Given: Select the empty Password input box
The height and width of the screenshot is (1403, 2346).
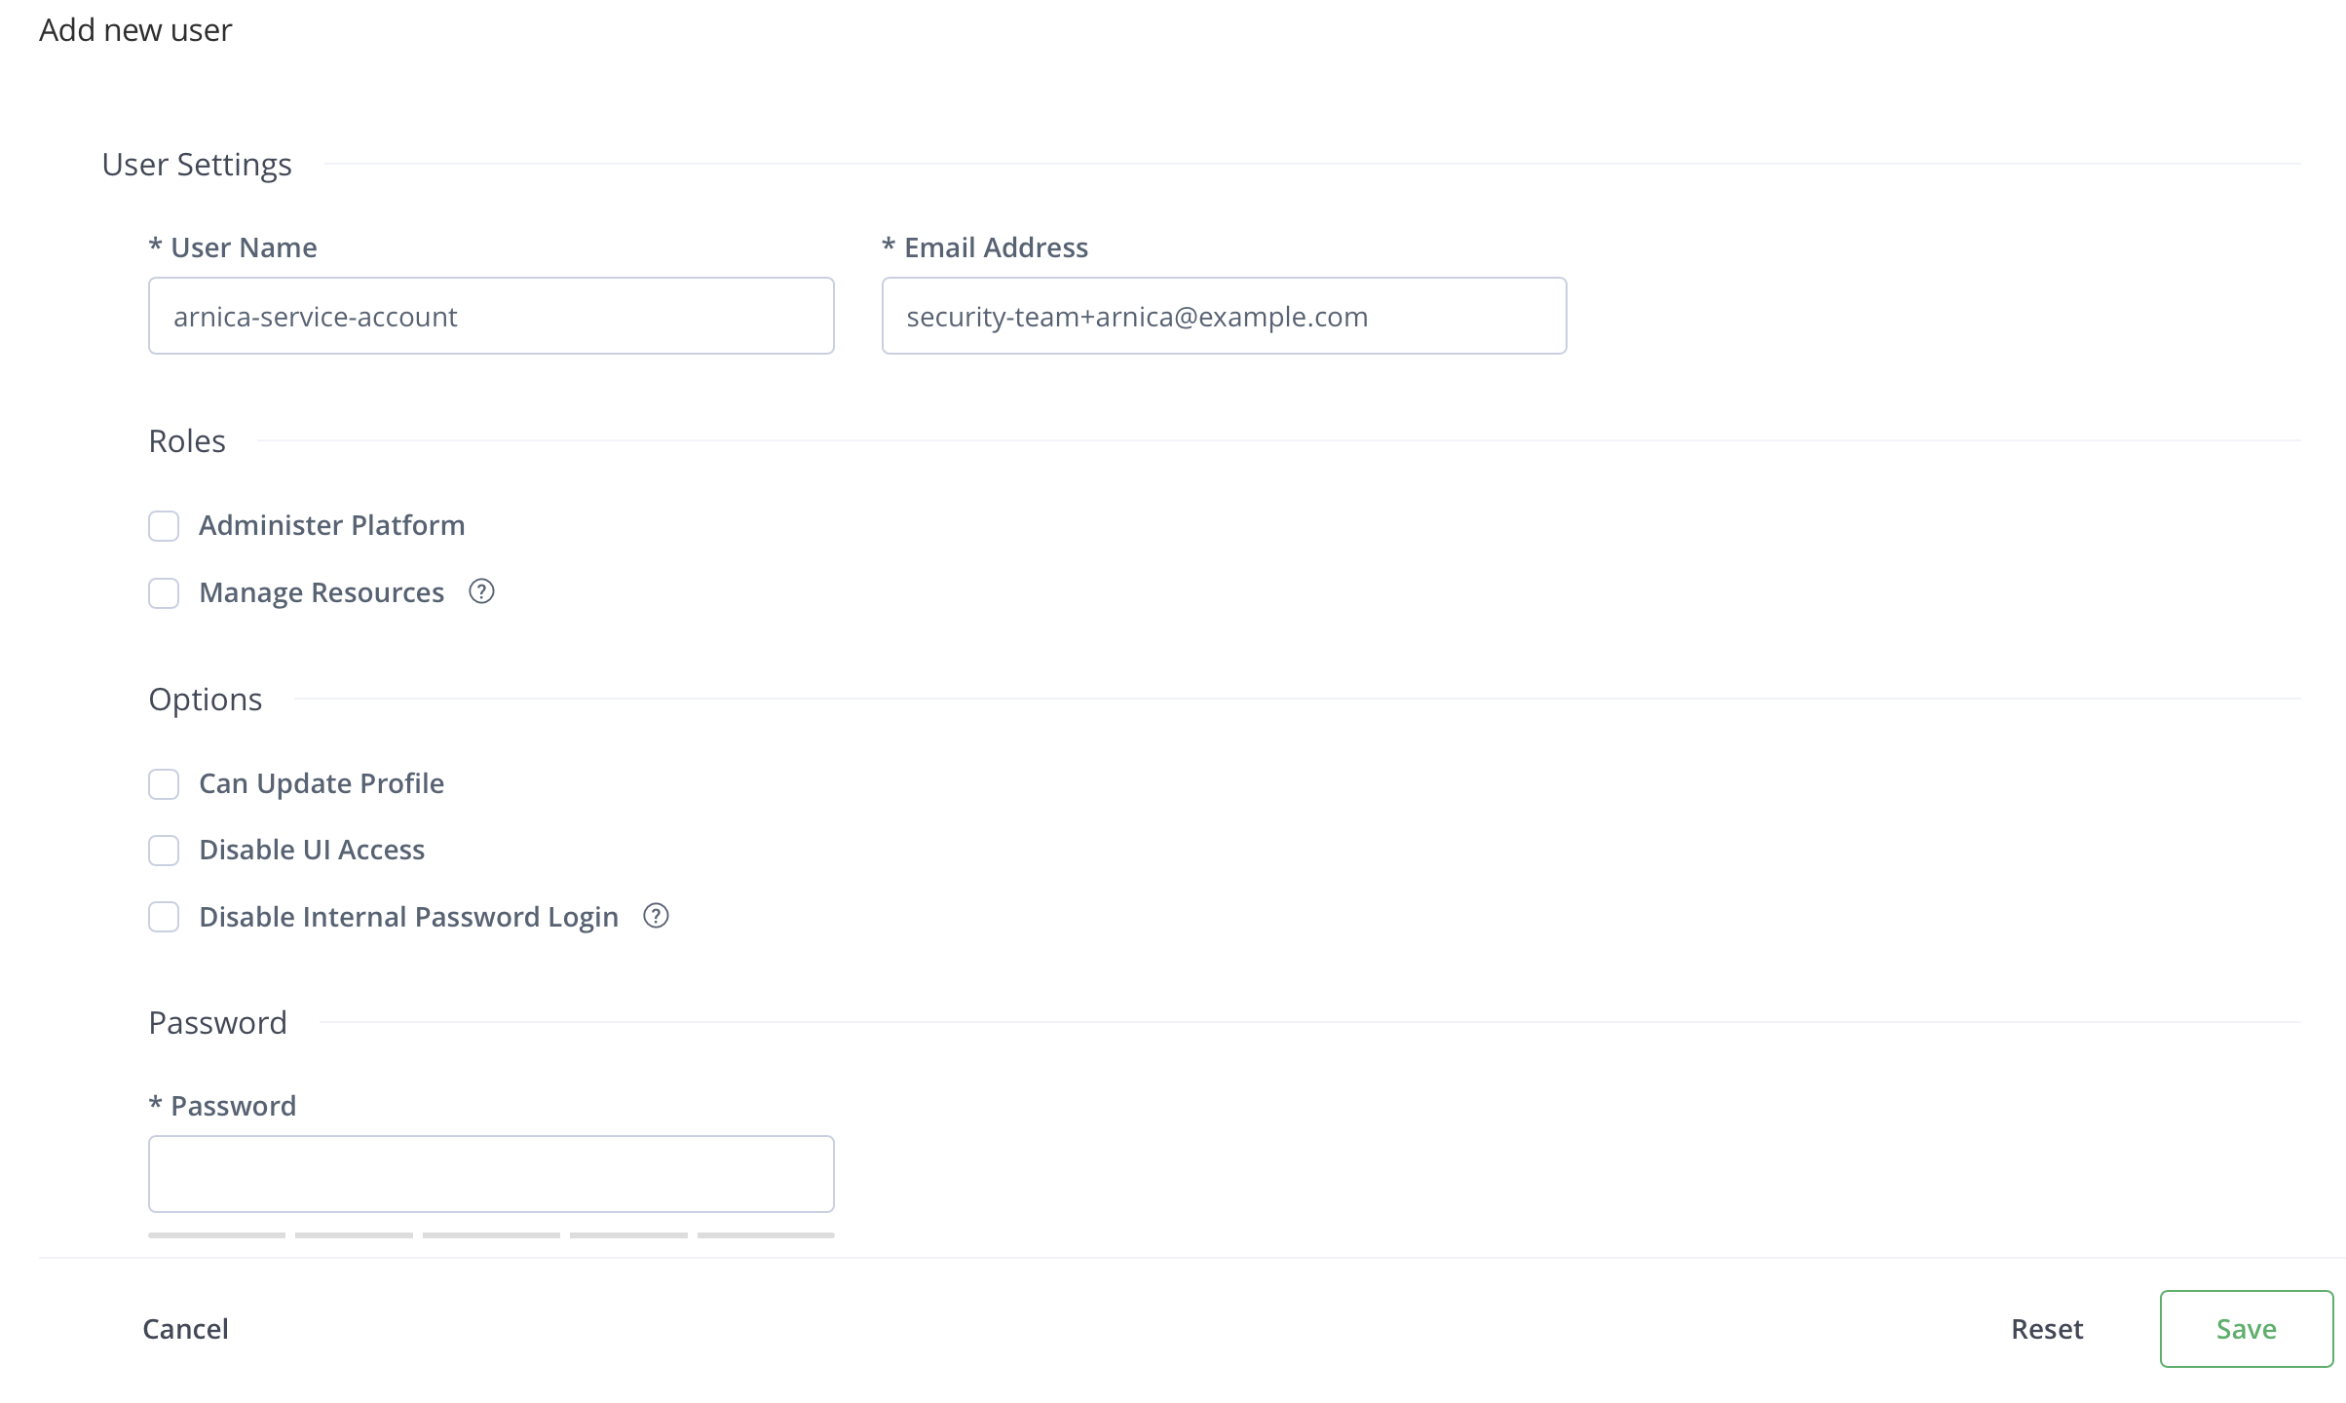Looking at the screenshot, I should (491, 1174).
